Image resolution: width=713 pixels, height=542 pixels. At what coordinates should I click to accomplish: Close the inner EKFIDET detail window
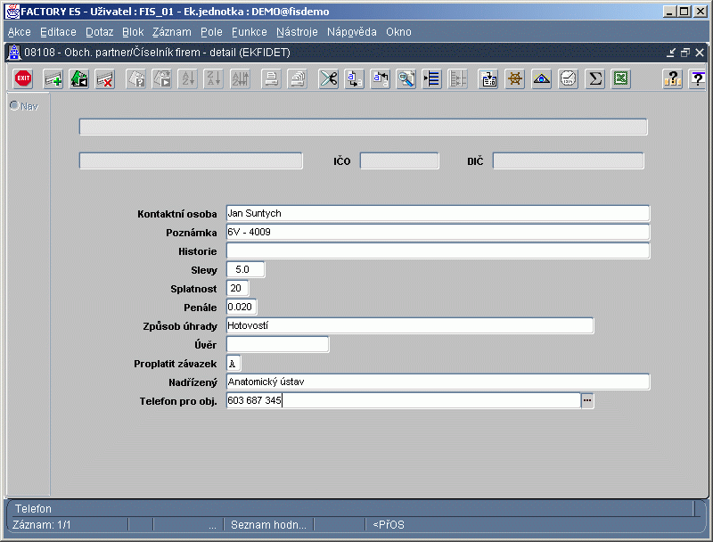(700, 53)
